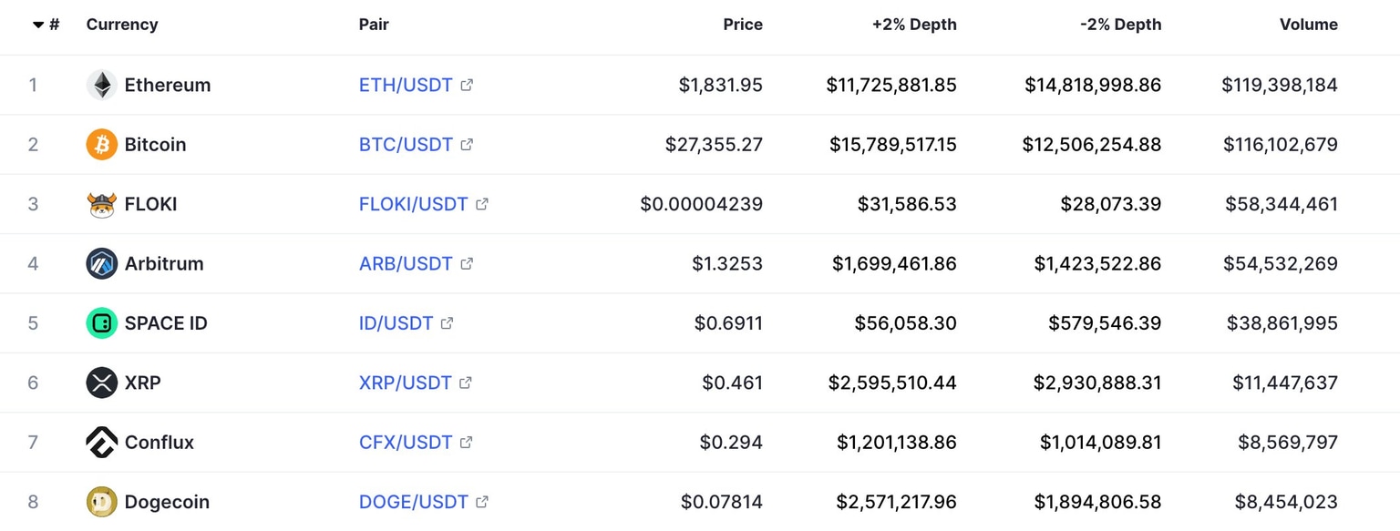Sort the table by Volume column
Screen dimensions: 1400x531
tap(1308, 25)
